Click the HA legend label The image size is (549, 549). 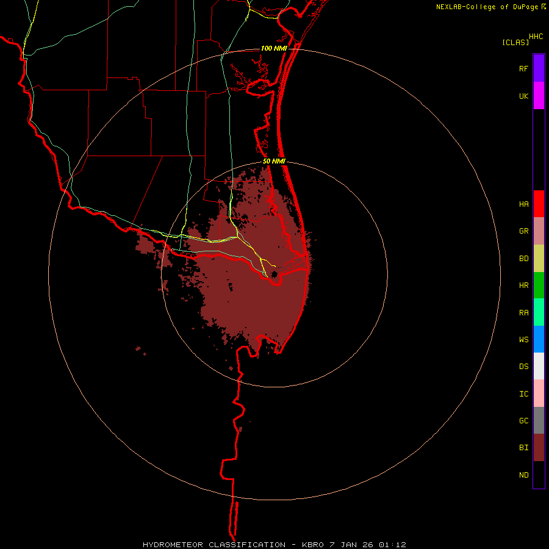coord(524,204)
